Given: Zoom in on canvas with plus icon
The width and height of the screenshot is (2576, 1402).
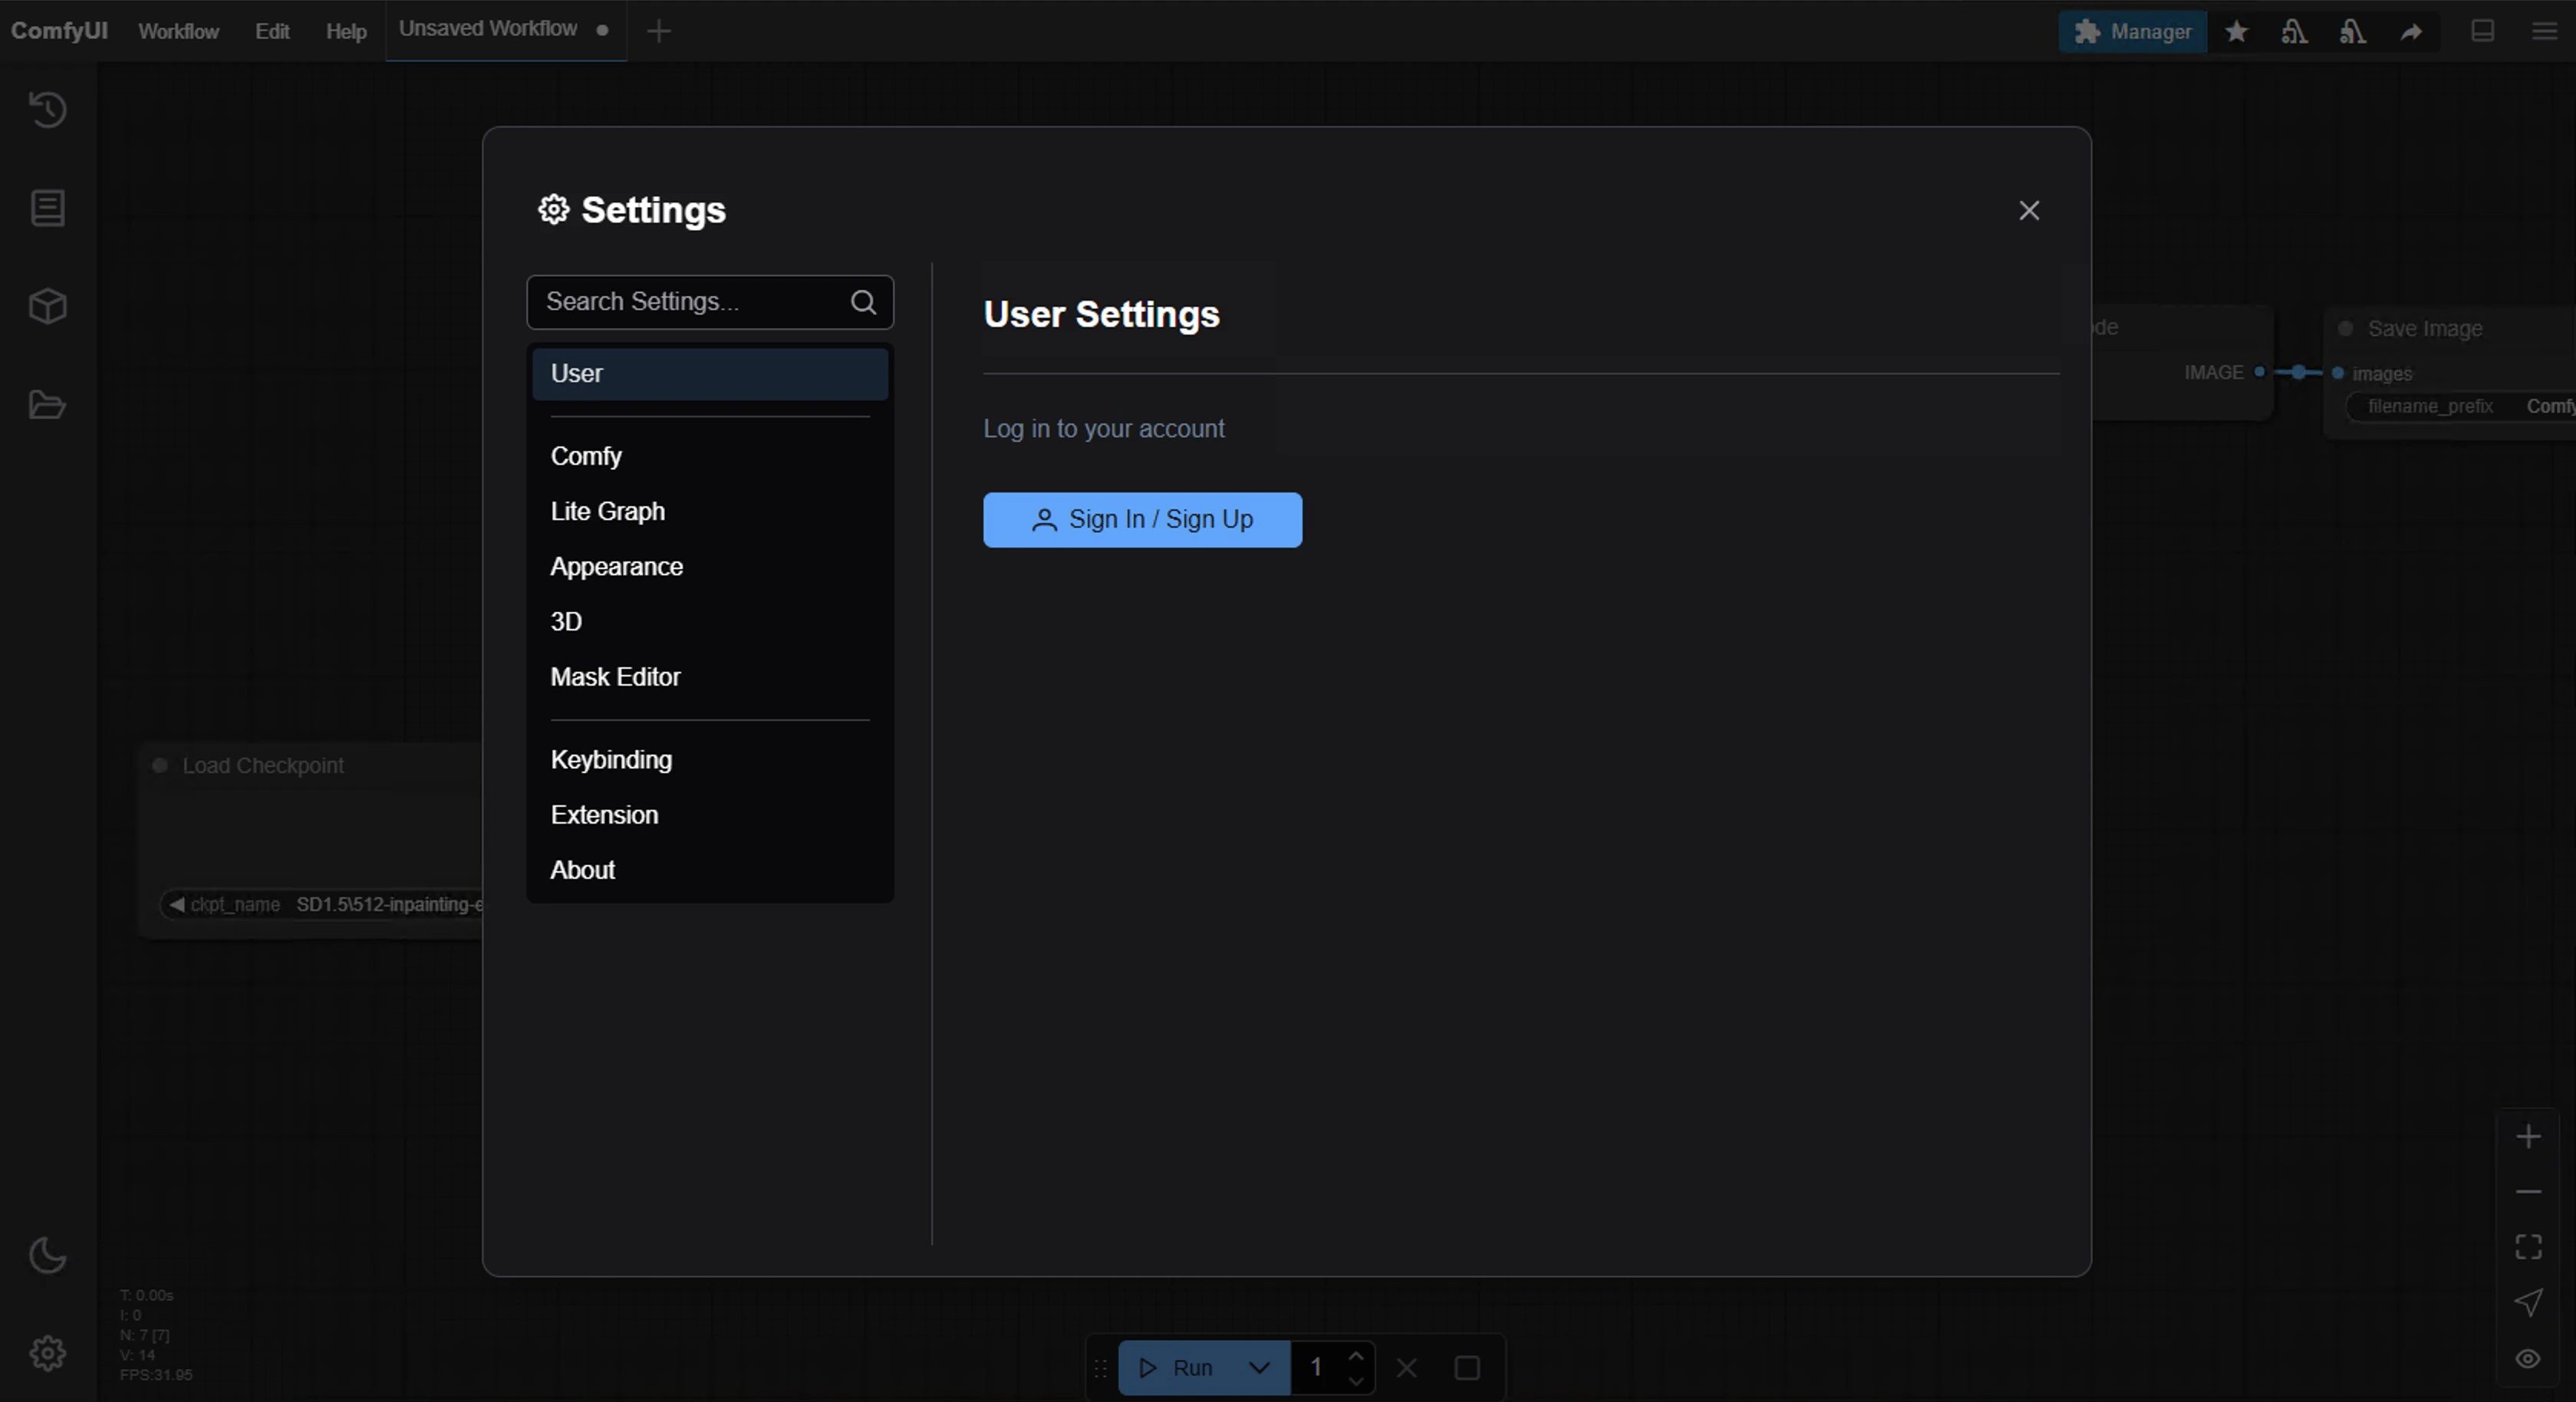Looking at the screenshot, I should click(x=2529, y=1135).
